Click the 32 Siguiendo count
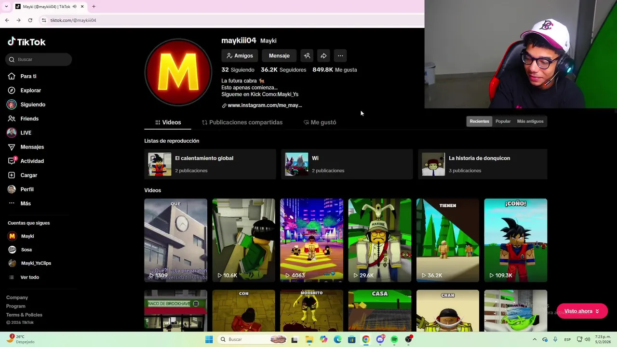 238,70
